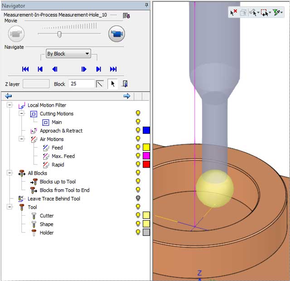Hide the Holder using its light bulb
Viewport: 290px width, 281px height.
click(x=138, y=232)
